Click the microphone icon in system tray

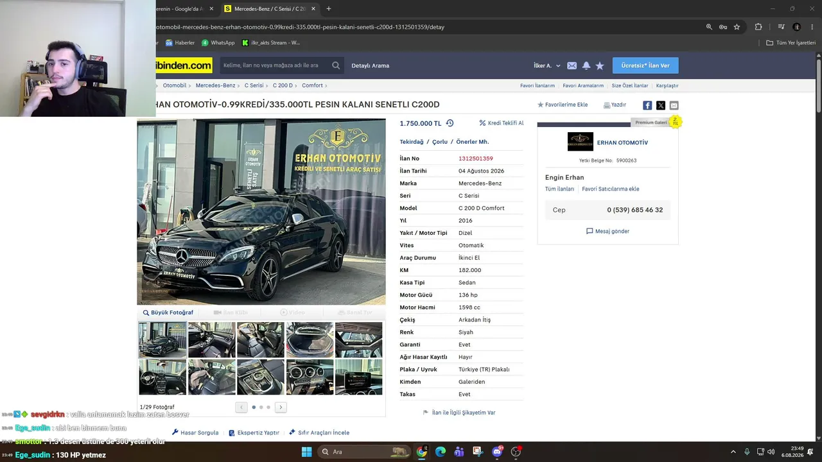point(747,452)
